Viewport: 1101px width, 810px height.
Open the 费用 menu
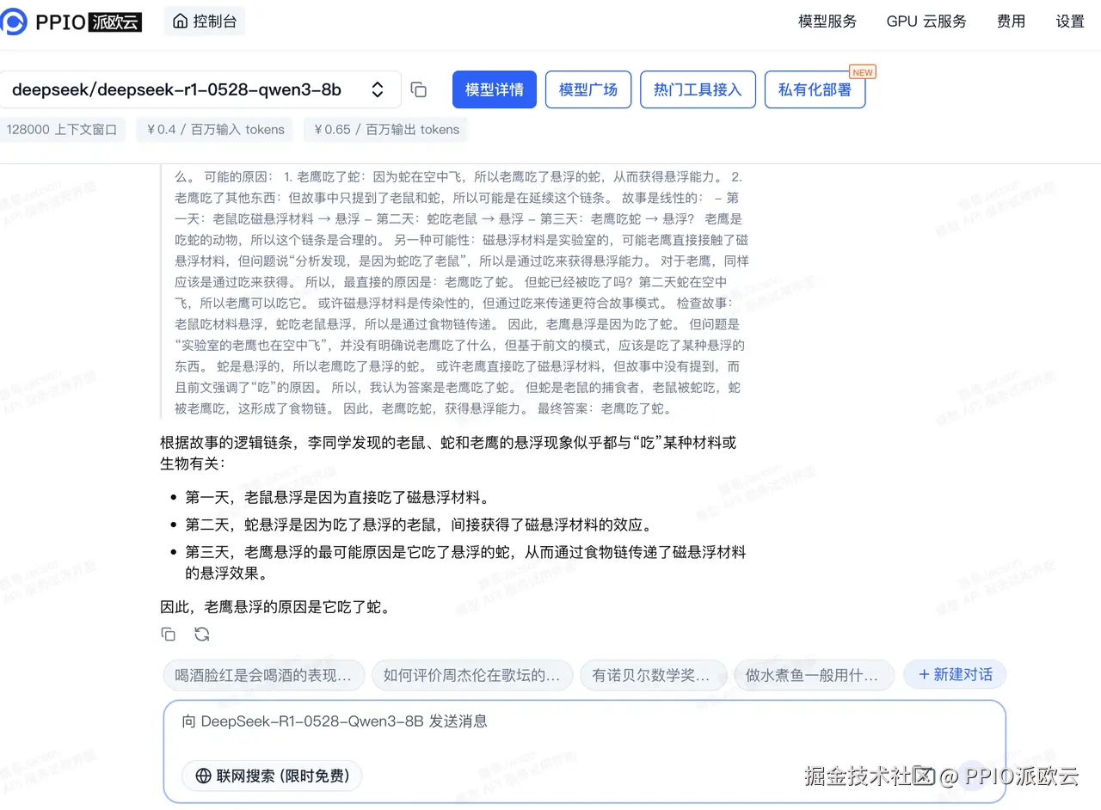pyautogui.click(x=1012, y=21)
